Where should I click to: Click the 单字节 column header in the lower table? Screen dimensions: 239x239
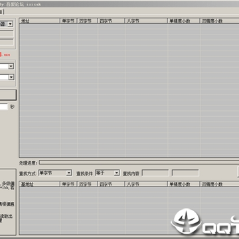coord(68,184)
